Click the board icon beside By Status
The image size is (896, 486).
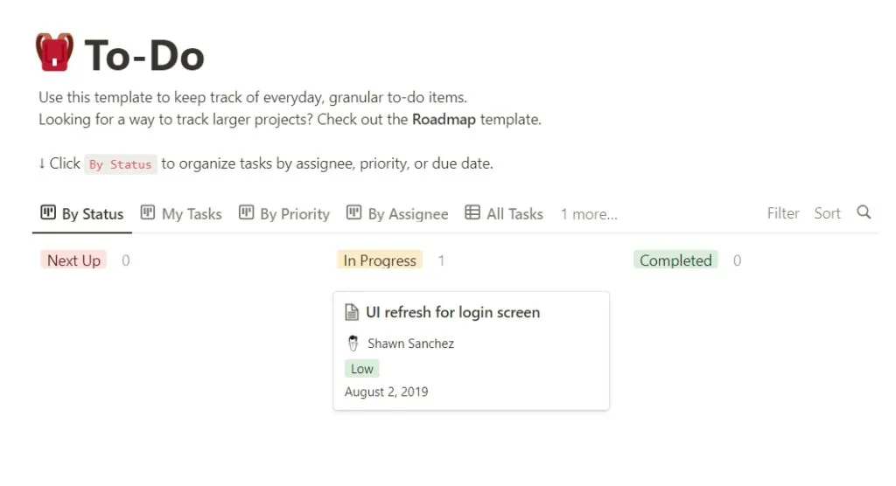tap(48, 212)
